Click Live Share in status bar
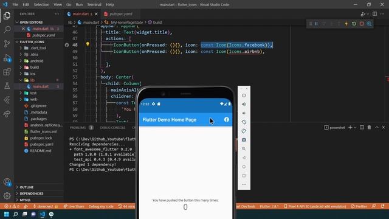The width and height of the screenshot is (389, 219). 74,206
